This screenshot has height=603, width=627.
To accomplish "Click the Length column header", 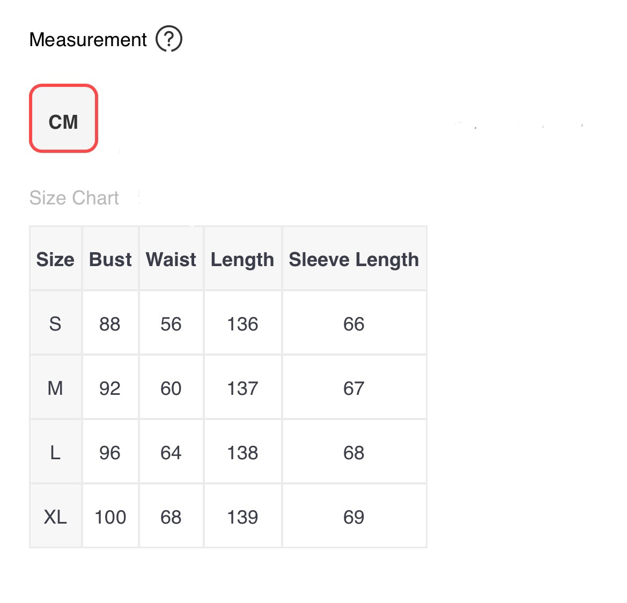I will pos(242,260).
